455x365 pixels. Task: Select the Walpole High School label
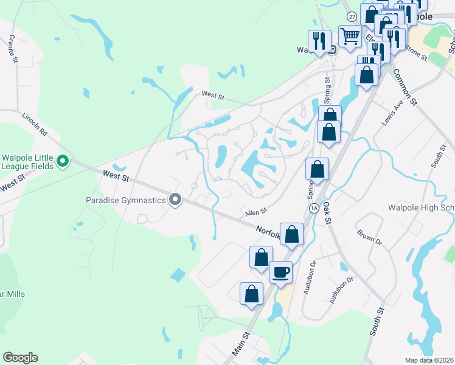pyautogui.click(x=422, y=207)
